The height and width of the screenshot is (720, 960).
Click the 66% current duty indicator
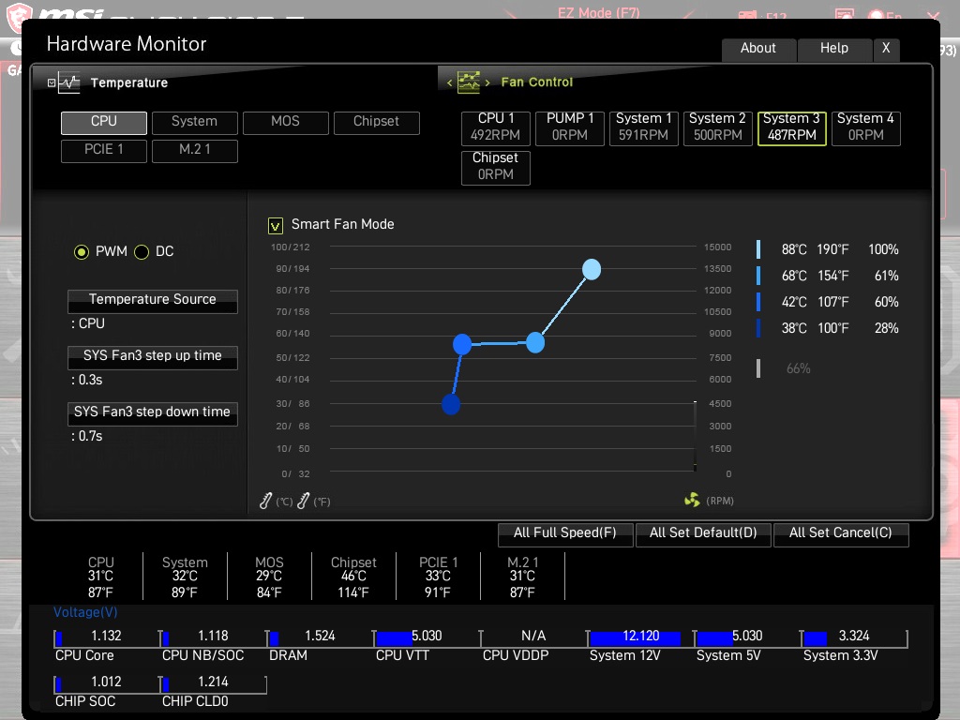pyautogui.click(x=799, y=368)
